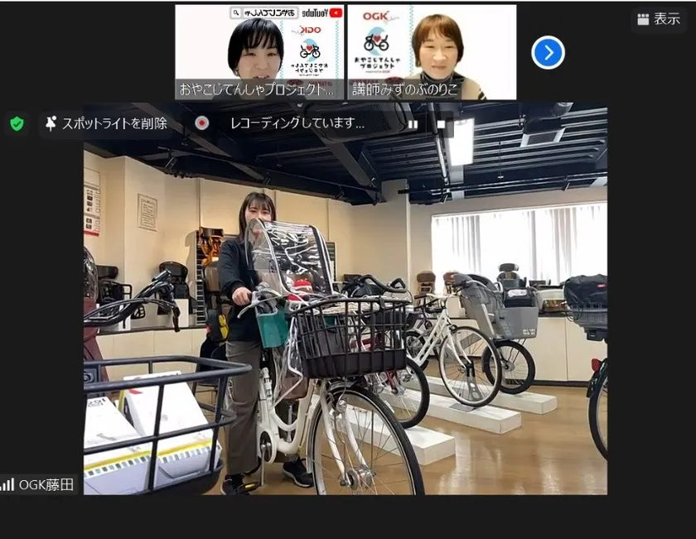Pause the recording
Screen dimensions: 696x539
pyautogui.click(x=413, y=125)
